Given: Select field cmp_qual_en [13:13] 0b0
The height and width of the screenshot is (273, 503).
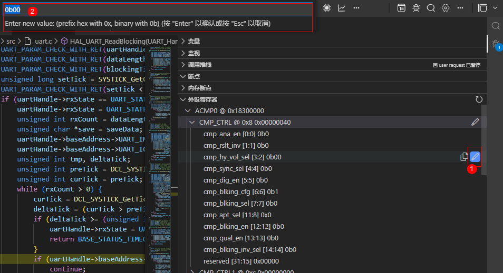Looking at the screenshot, I should (x=241, y=238).
